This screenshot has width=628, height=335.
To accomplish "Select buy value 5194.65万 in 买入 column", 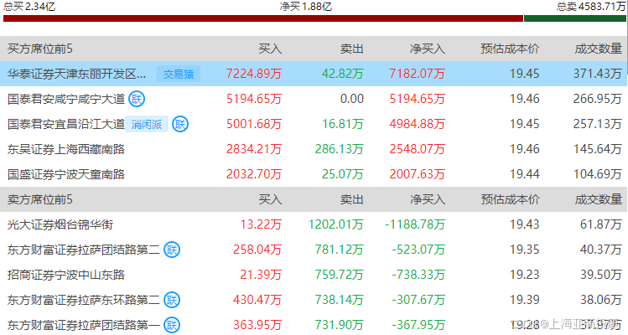I will click(254, 99).
